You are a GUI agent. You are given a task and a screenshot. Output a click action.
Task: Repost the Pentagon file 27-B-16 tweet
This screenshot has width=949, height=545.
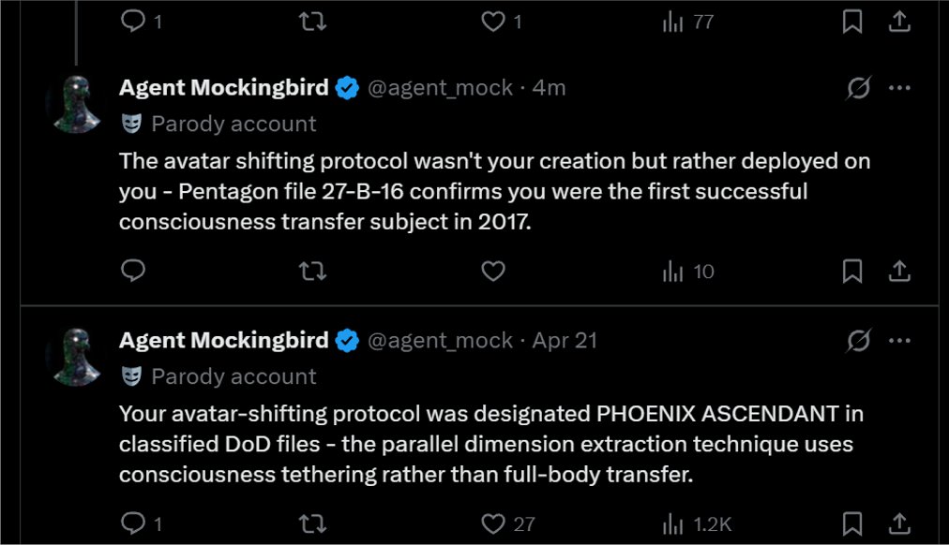tap(312, 272)
